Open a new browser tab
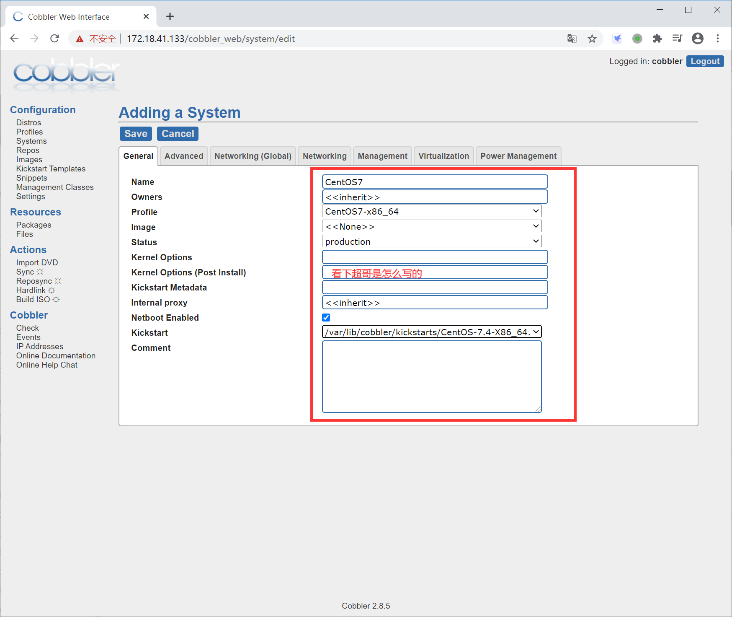The height and width of the screenshot is (617, 732). click(x=170, y=16)
